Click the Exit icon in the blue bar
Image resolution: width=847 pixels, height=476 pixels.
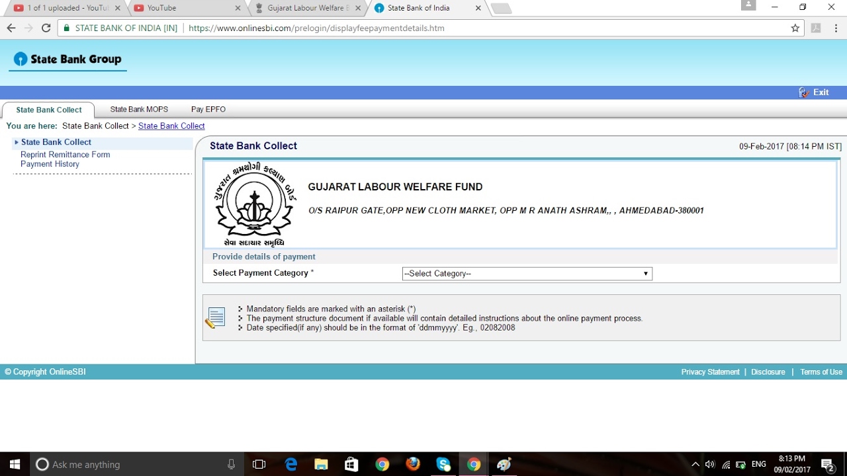[804, 93]
